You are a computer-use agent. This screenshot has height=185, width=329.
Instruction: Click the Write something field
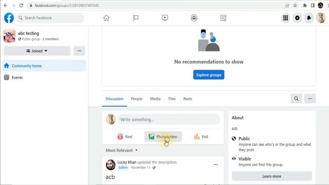coord(169,120)
